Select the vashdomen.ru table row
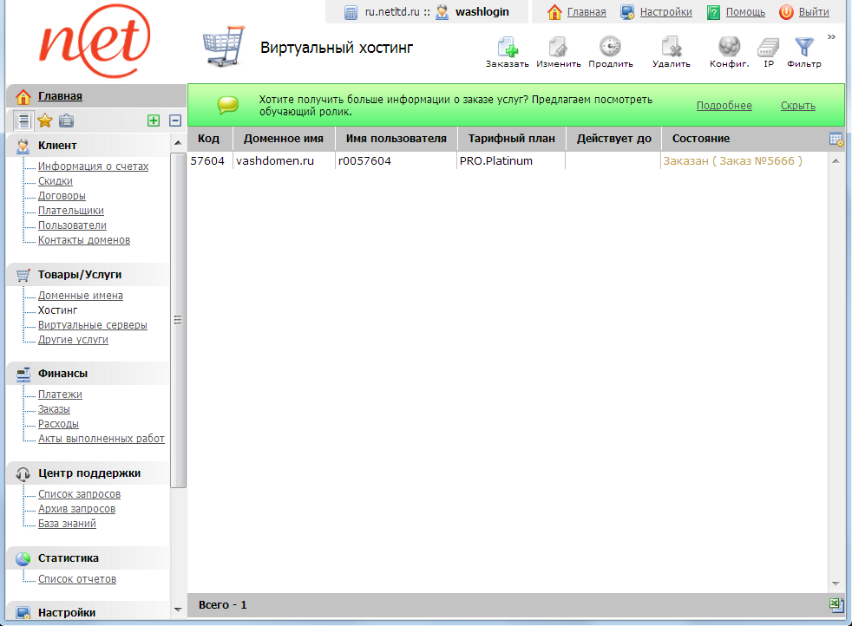Image resolution: width=852 pixels, height=626 pixels. tap(507, 160)
